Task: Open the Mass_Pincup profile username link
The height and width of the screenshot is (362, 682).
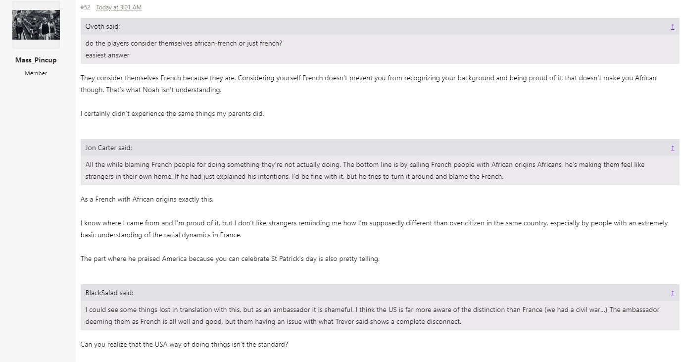Action: click(x=36, y=60)
